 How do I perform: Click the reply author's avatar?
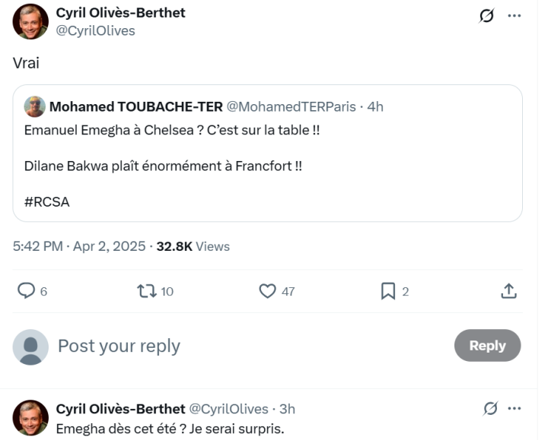click(x=30, y=417)
